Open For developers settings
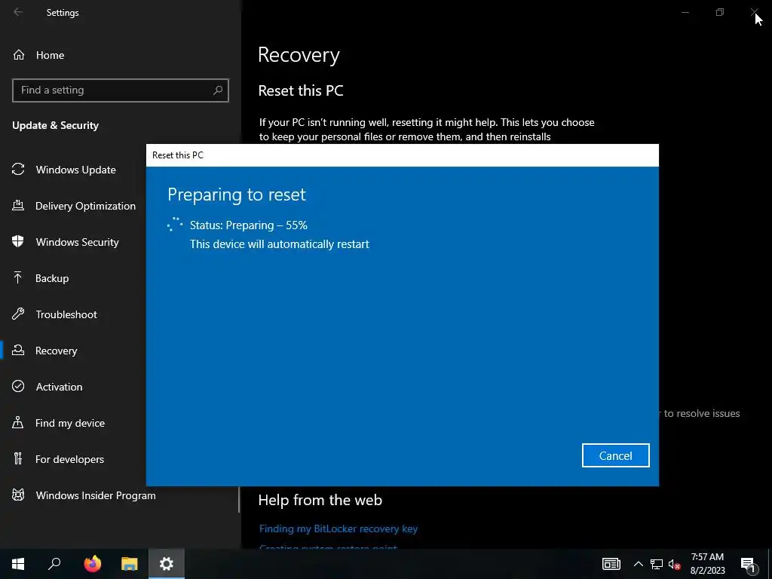772x579 pixels. [x=69, y=459]
